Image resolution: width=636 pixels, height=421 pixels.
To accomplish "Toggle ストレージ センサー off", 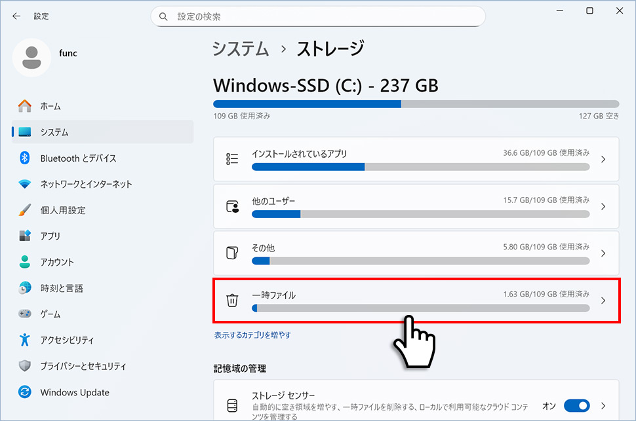I will pyautogui.click(x=577, y=406).
